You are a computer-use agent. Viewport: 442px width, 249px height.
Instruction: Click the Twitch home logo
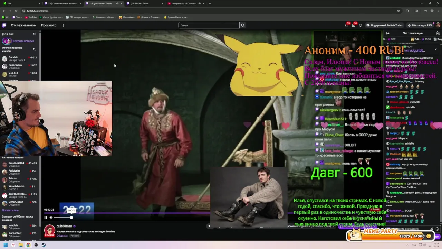[4, 25]
